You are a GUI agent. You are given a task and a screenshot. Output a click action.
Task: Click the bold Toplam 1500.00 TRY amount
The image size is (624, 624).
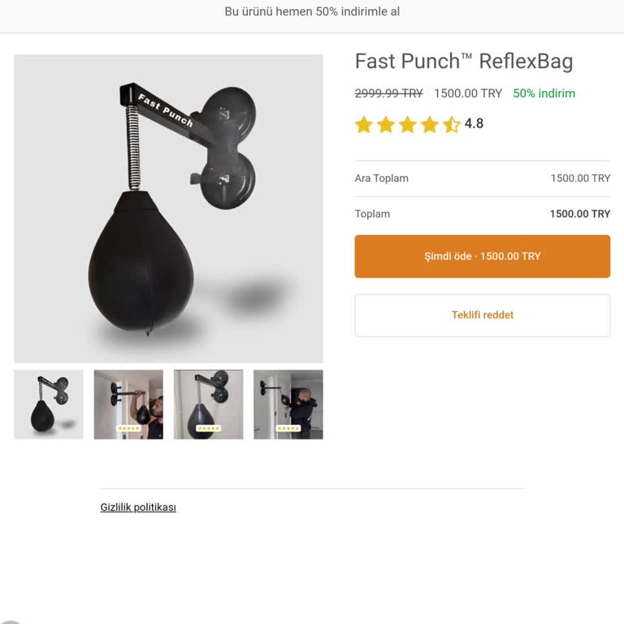(x=579, y=214)
